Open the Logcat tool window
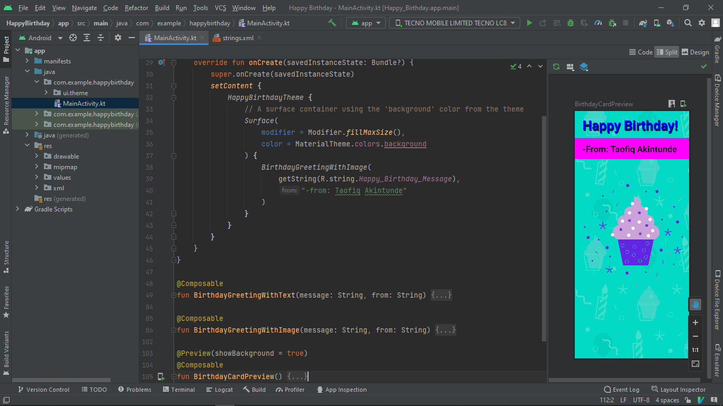723x406 pixels. click(219, 390)
